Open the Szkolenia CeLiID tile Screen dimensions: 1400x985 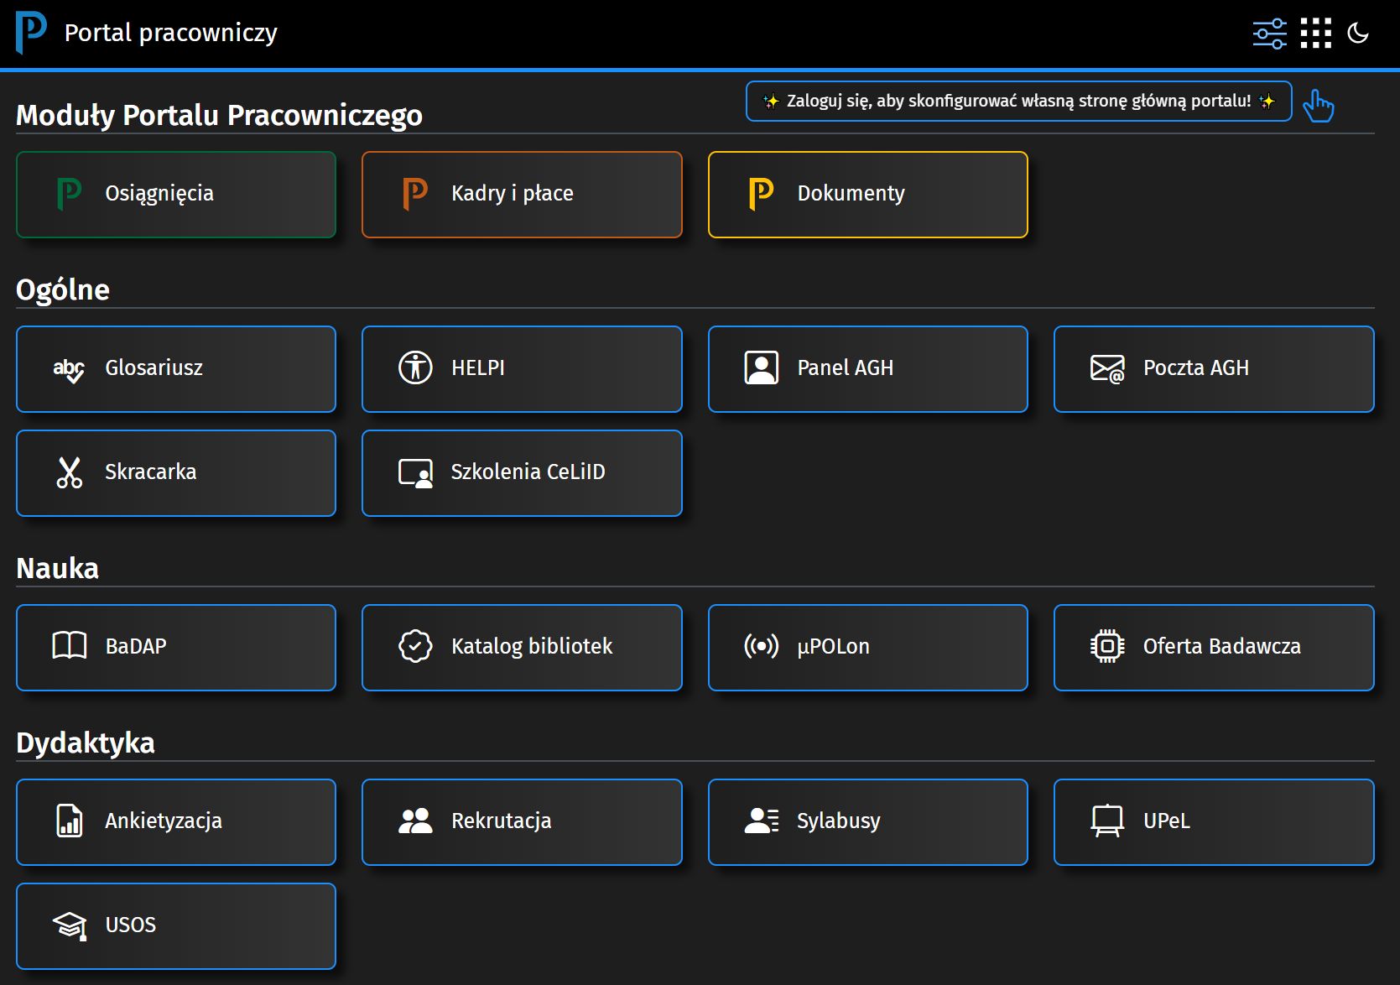point(522,473)
